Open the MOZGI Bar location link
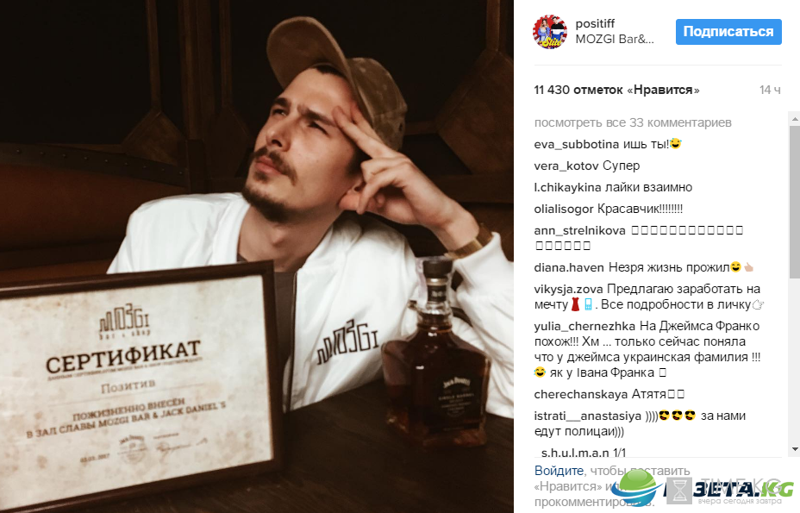The image size is (800, 513). pyautogui.click(x=615, y=40)
